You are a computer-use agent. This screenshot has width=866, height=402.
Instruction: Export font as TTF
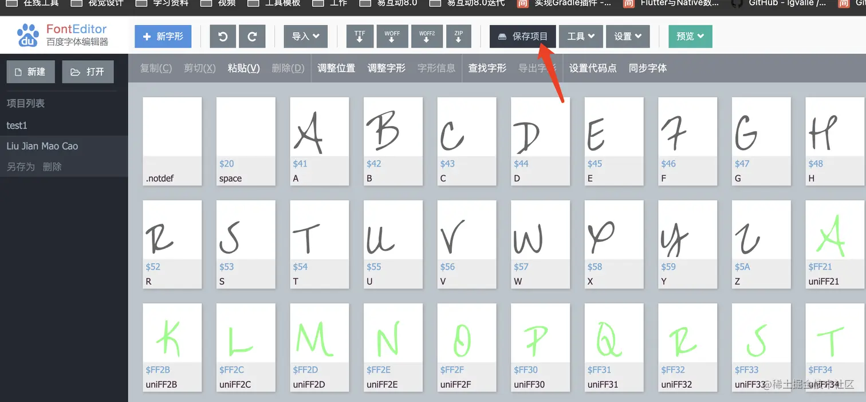tap(360, 36)
